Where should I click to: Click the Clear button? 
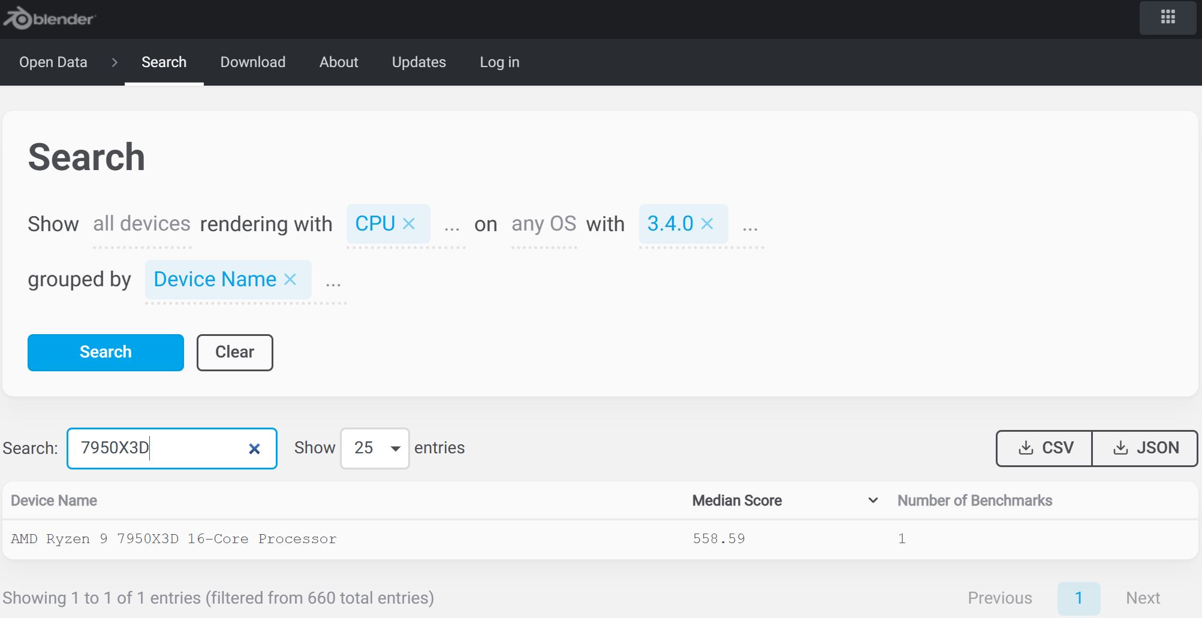coord(235,352)
